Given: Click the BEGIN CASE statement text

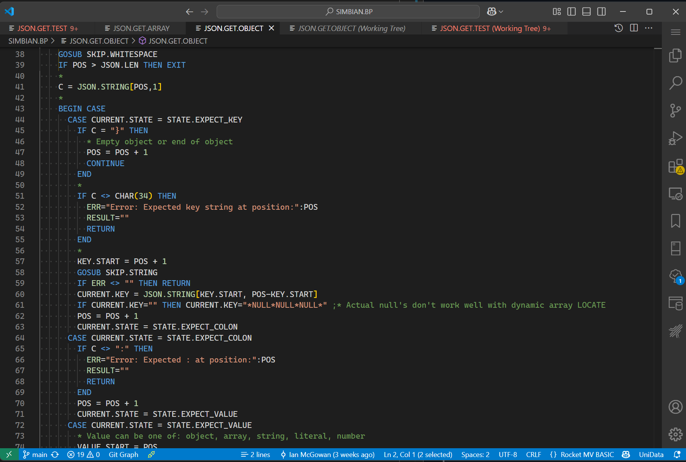Looking at the screenshot, I should pos(82,109).
